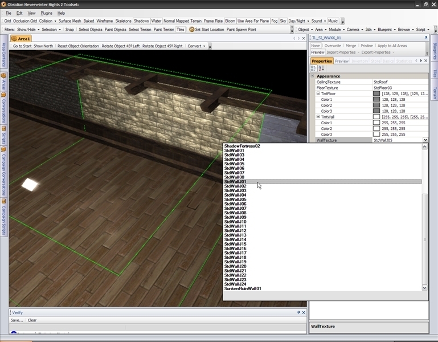
Task: Open the Plugins menu
Action: (x=47, y=13)
